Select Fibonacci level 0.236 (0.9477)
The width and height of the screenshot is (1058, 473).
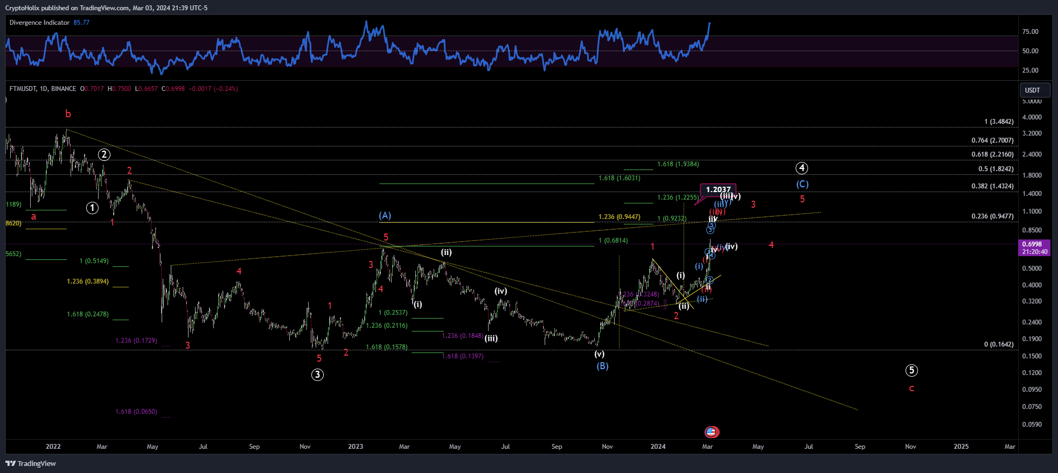click(992, 216)
